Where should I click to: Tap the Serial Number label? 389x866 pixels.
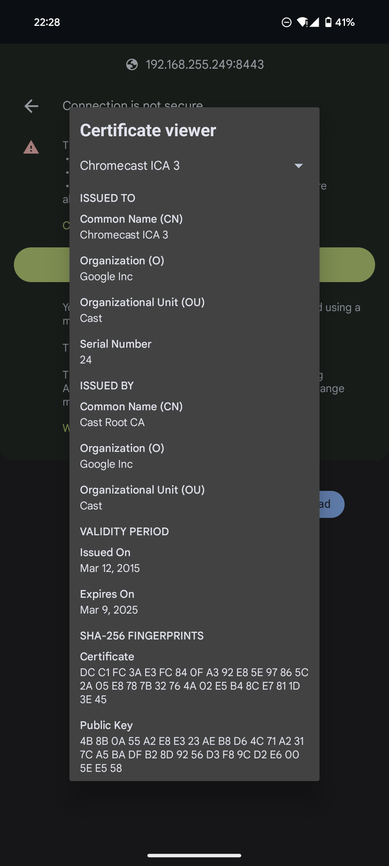[116, 344]
